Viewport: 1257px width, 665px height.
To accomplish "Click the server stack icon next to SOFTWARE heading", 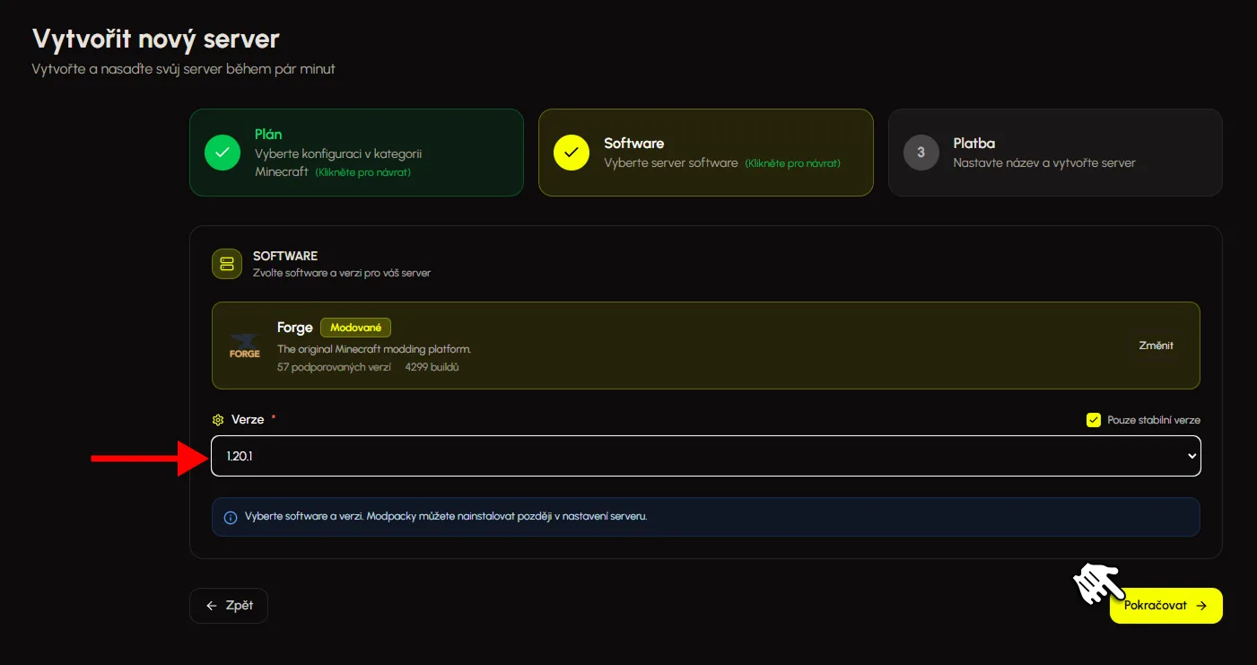I will point(227,264).
